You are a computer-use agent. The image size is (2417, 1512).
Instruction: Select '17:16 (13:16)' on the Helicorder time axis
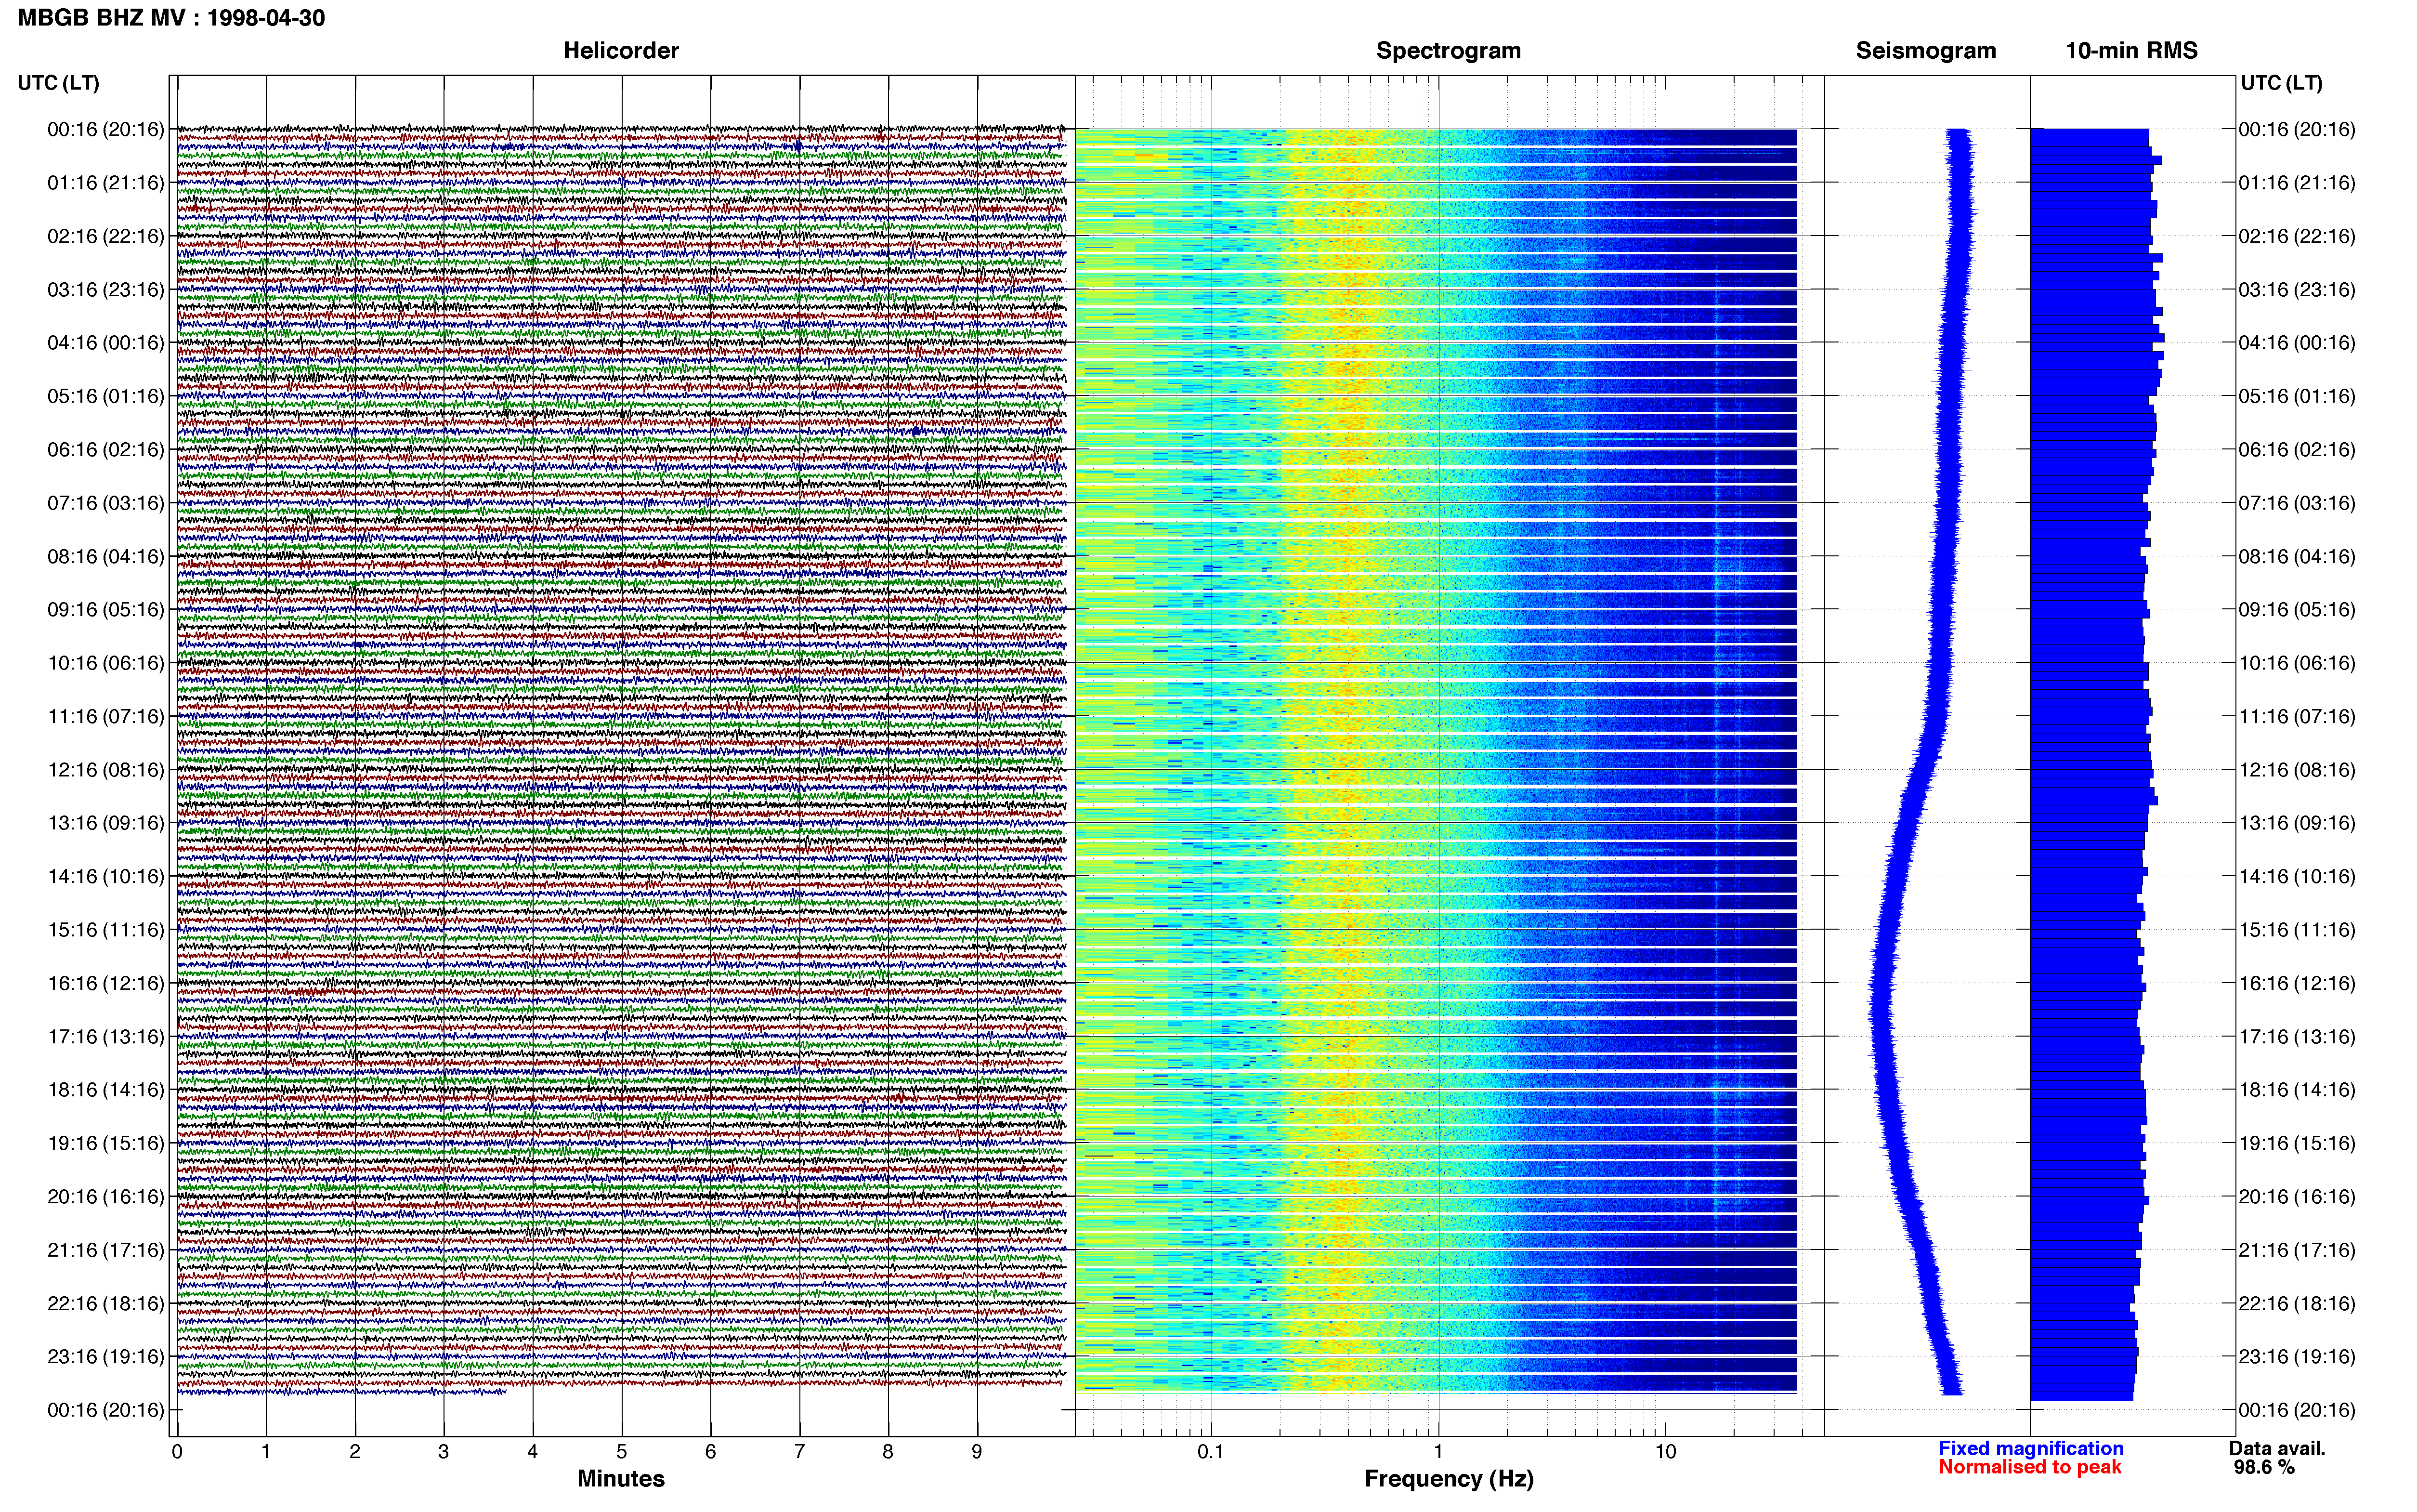click(x=106, y=1037)
